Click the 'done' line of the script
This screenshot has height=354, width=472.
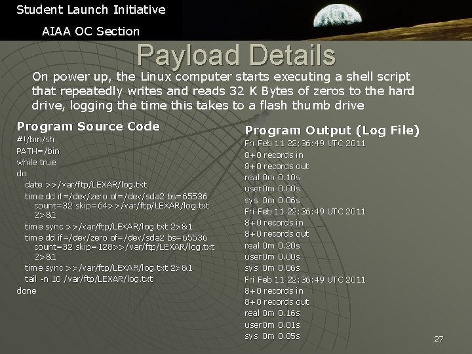26,291
